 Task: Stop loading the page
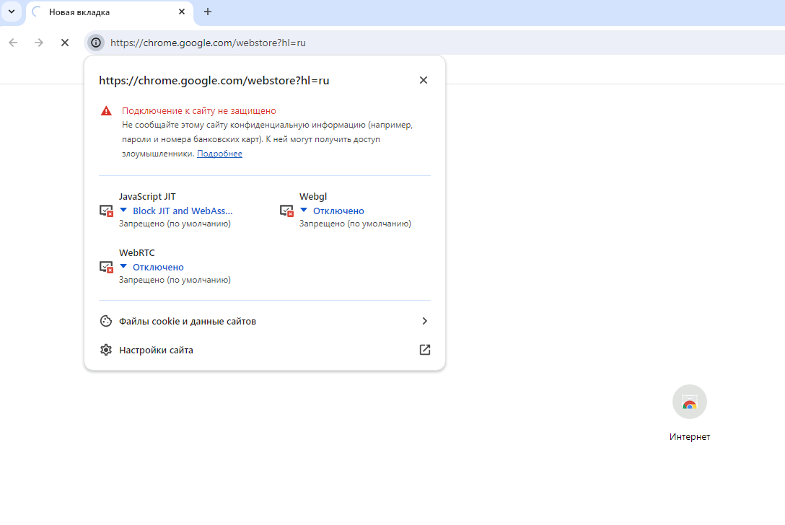point(65,43)
